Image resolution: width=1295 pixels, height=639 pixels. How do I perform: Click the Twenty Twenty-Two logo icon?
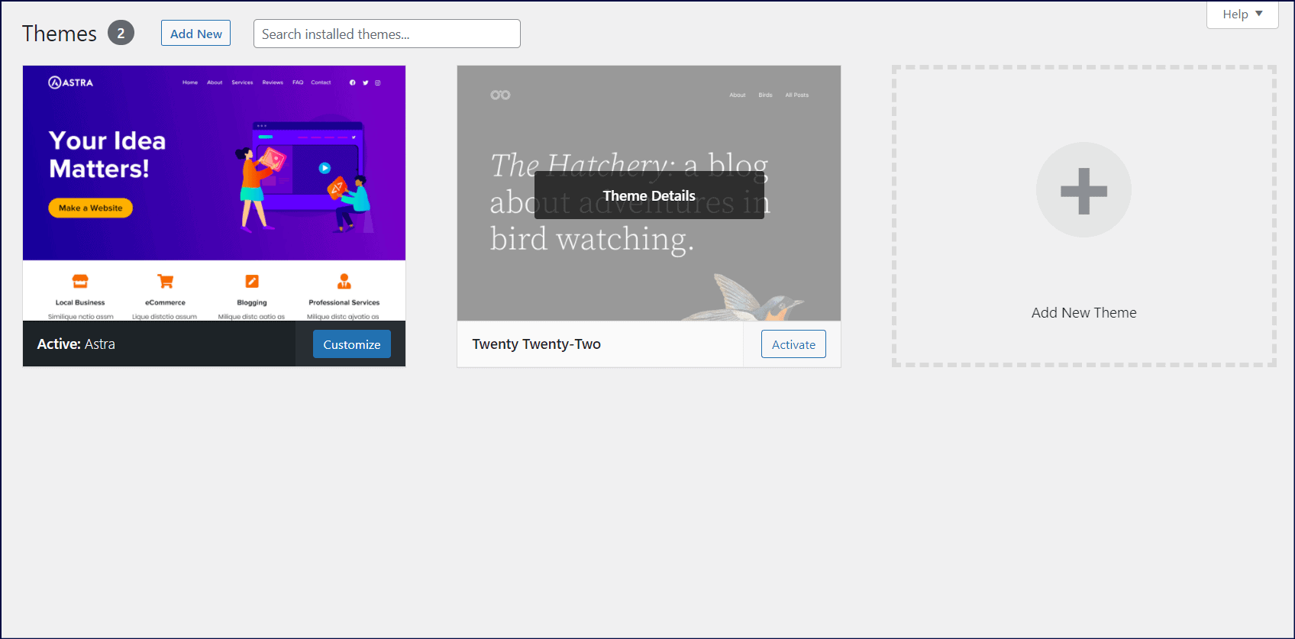500,95
